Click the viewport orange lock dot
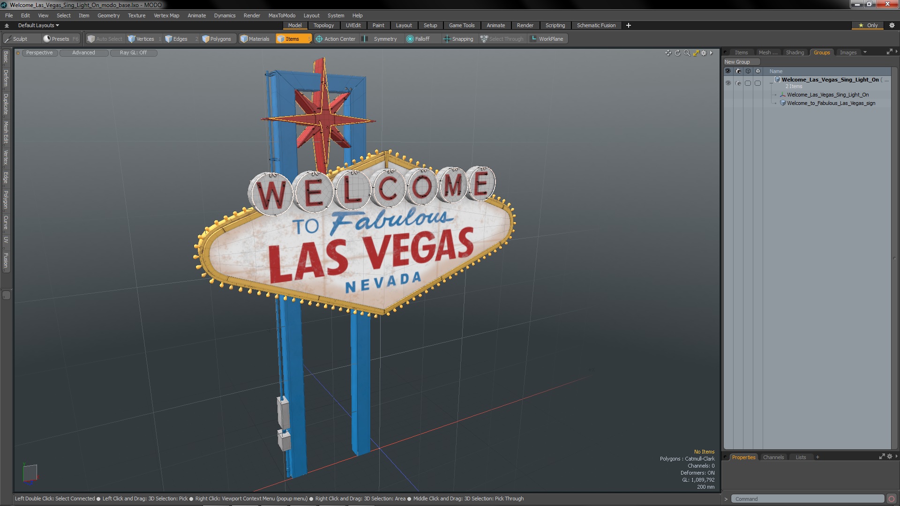The image size is (900, 506). click(x=18, y=53)
